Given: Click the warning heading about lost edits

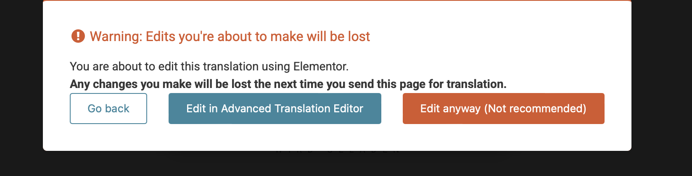Looking at the screenshot, I should (x=230, y=36).
